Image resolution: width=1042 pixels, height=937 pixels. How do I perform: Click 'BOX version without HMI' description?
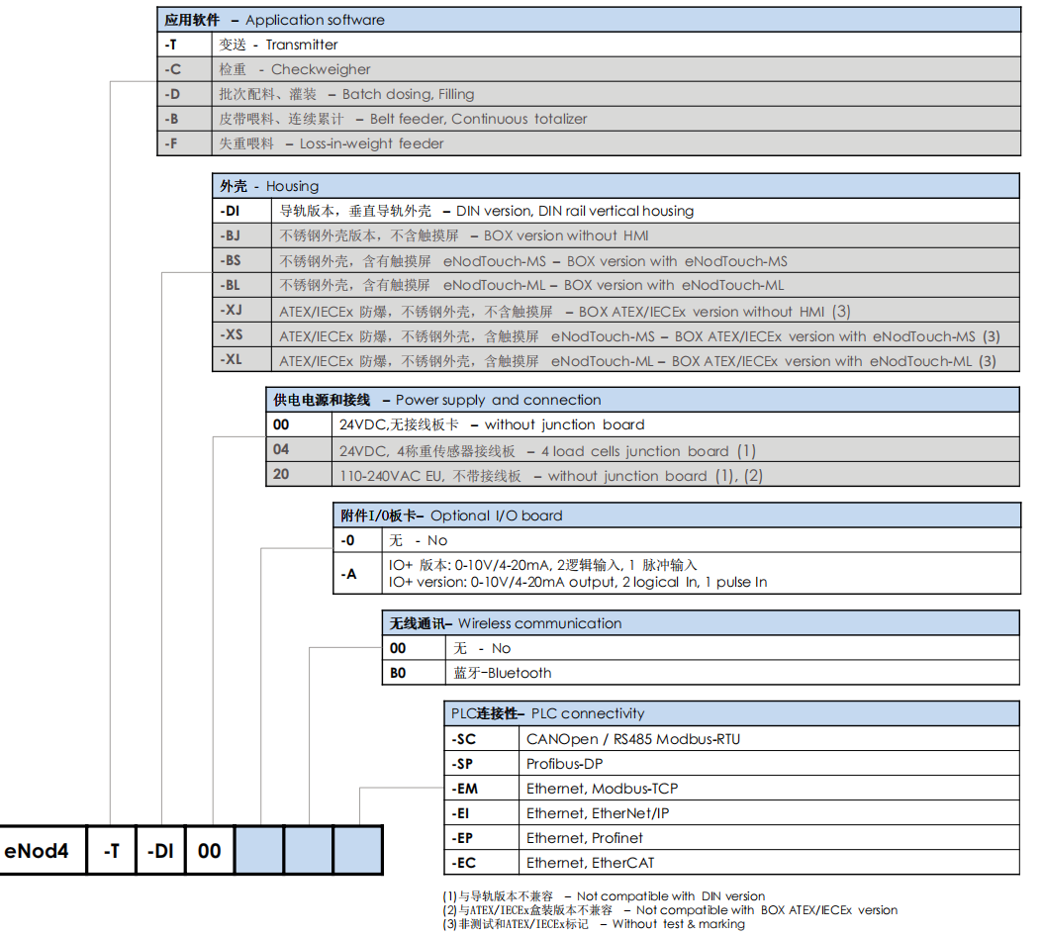566,235
